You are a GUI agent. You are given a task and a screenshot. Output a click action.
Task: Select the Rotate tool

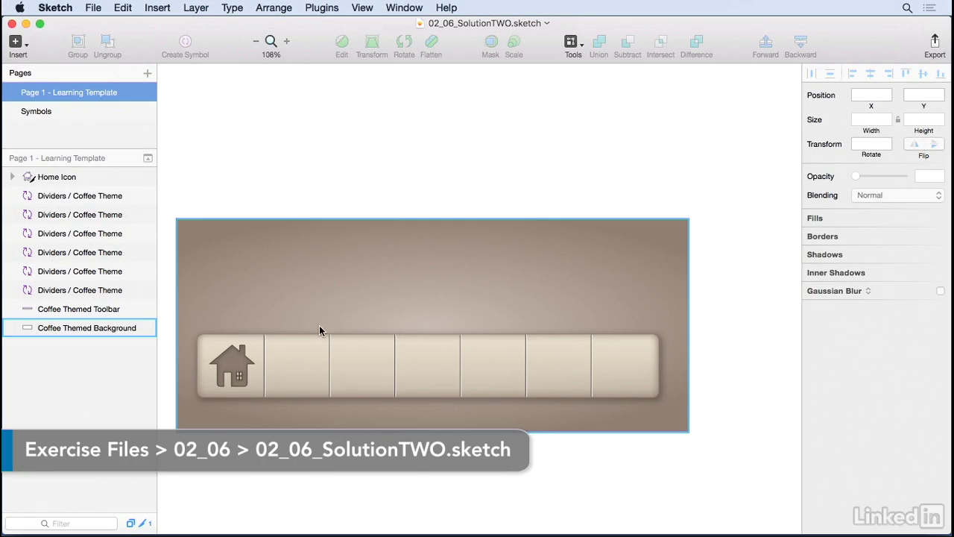point(404,42)
